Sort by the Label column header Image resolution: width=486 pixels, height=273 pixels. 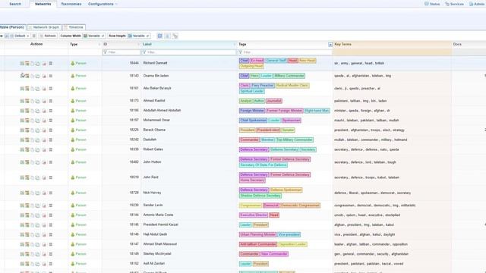tap(189, 44)
